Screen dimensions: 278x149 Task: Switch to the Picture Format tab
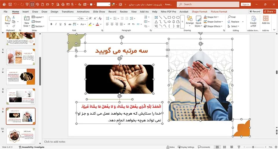pyautogui.click(x=219, y=12)
